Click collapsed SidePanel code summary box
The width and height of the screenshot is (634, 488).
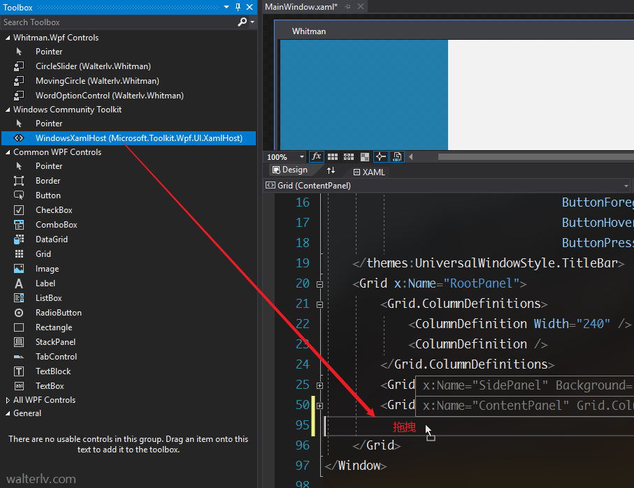[524, 385]
